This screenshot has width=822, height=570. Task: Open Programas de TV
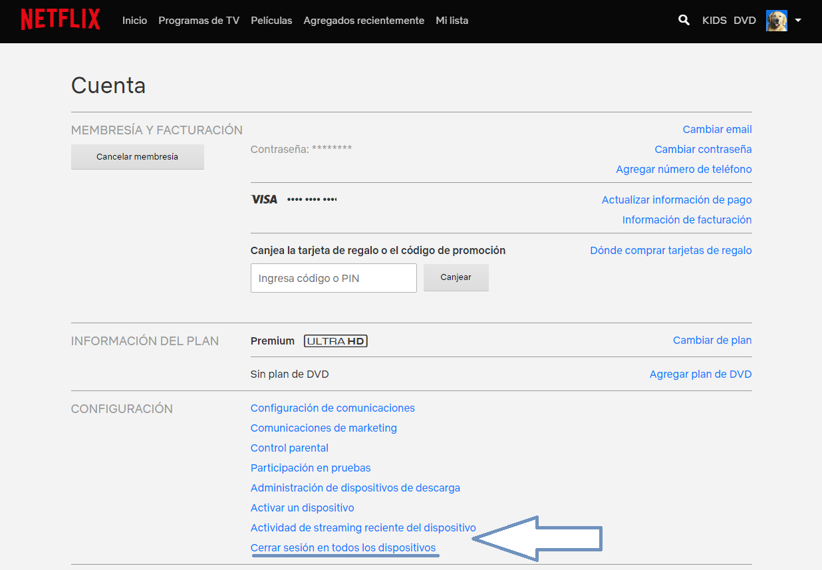click(199, 21)
